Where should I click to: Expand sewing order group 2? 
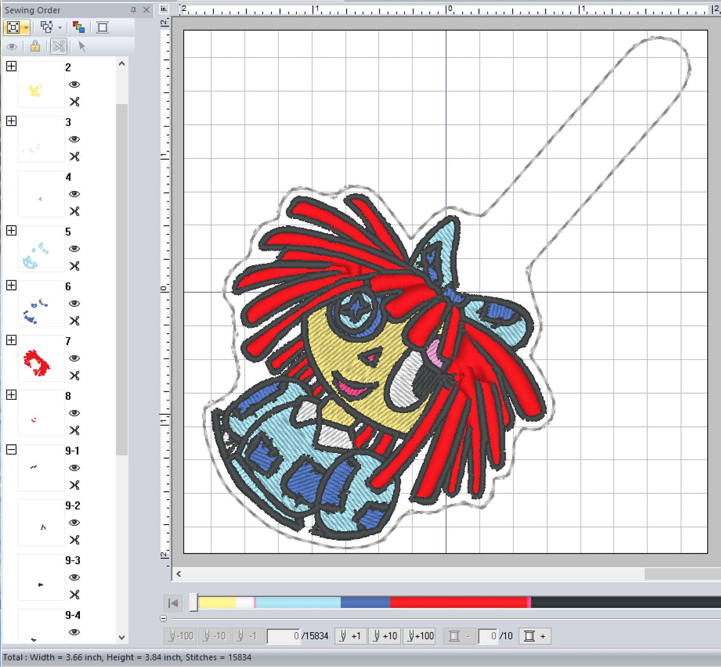(11, 66)
